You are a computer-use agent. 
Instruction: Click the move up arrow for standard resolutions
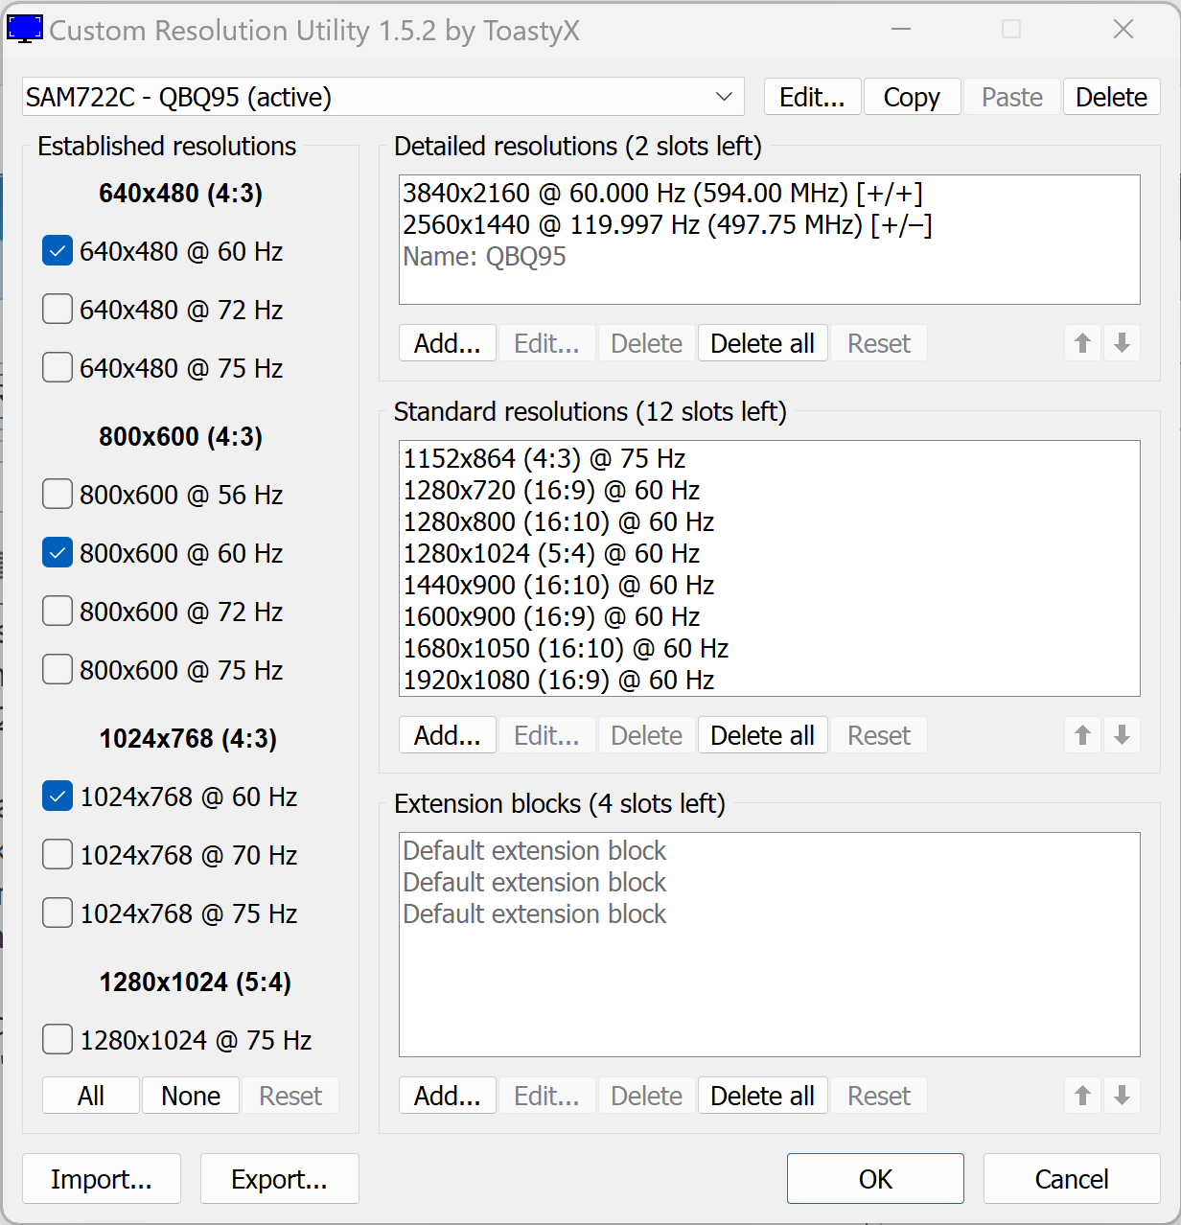click(x=1082, y=735)
